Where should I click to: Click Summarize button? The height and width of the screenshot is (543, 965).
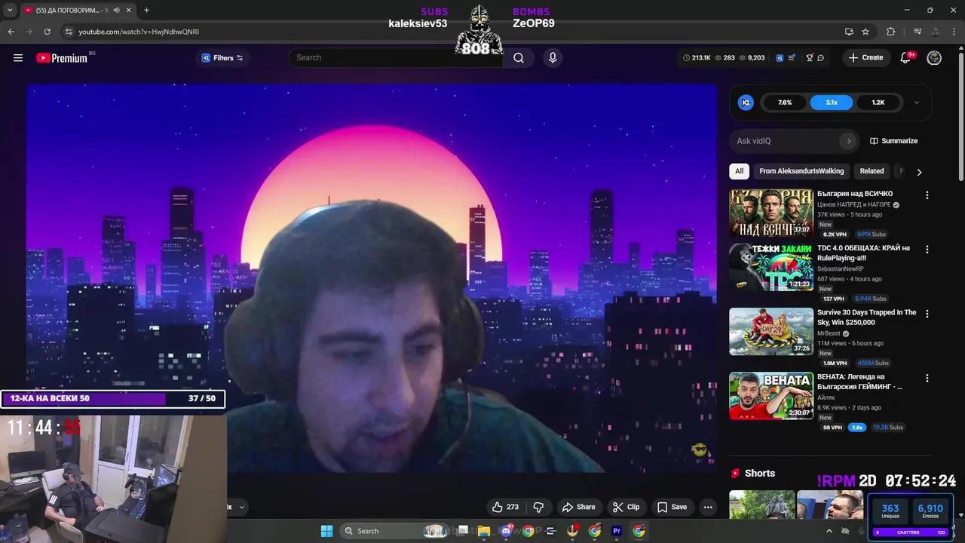[894, 141]
